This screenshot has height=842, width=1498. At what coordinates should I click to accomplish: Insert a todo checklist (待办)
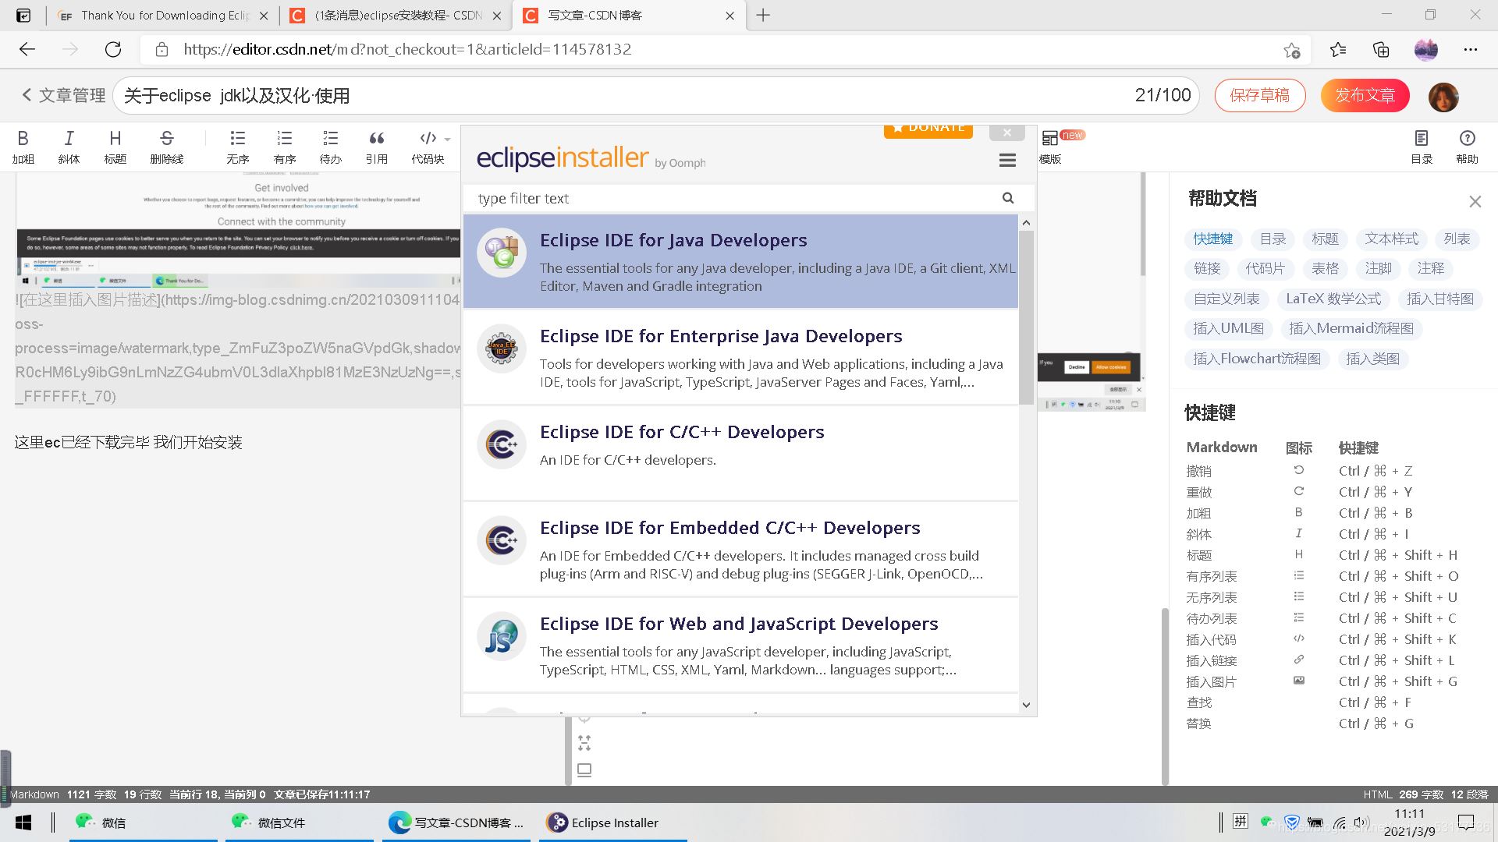pos(330,147)
